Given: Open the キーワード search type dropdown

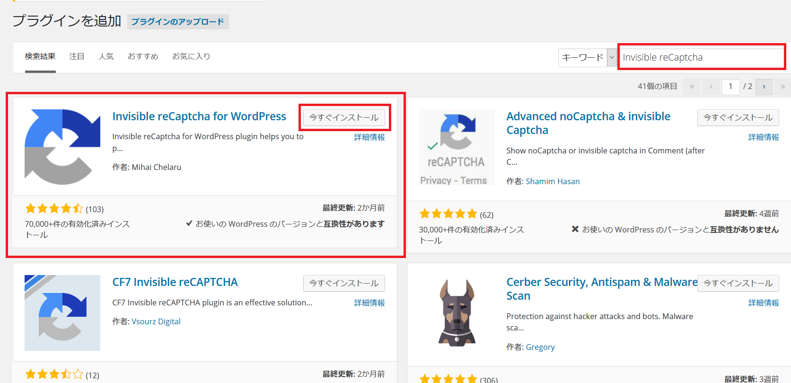Looking at the screenshot, I should coord(587,57).
